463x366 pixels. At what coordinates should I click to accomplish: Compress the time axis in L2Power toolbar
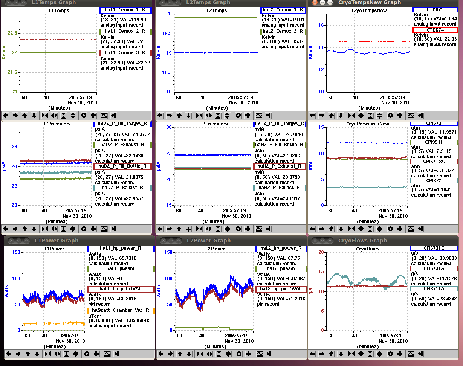200,354
